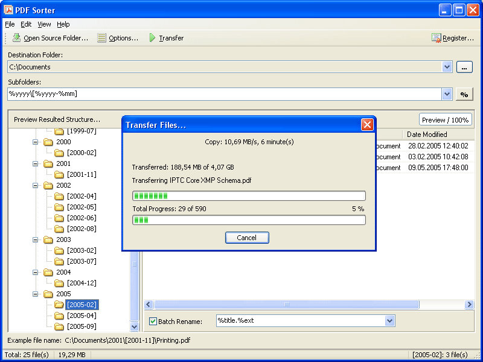Click the Preview / 100% button
The width and height of the screenshot is (483, 362).
[445, 119]
